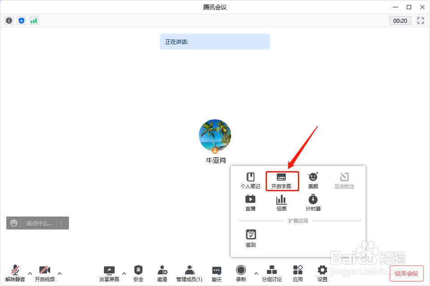Expand share options arrow beside 共享屏幕

tap(124, 273)
